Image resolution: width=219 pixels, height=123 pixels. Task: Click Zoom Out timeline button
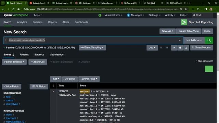pos(38,62)
